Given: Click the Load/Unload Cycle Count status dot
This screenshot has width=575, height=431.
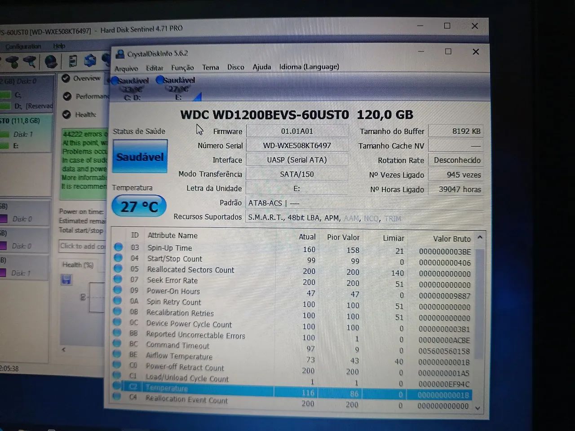Looking at the screenshot, I should coord(117,375).
